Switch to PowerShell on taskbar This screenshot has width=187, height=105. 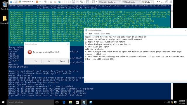point(91,102)
